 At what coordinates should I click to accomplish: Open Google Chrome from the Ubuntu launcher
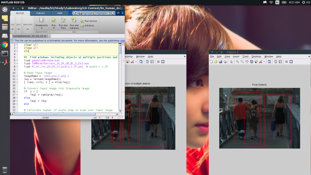click(5, 45)
